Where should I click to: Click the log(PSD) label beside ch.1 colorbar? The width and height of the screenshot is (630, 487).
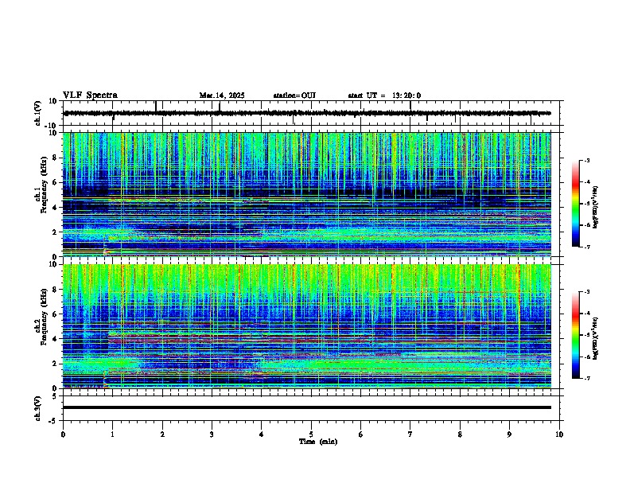[x=595, y=208]
